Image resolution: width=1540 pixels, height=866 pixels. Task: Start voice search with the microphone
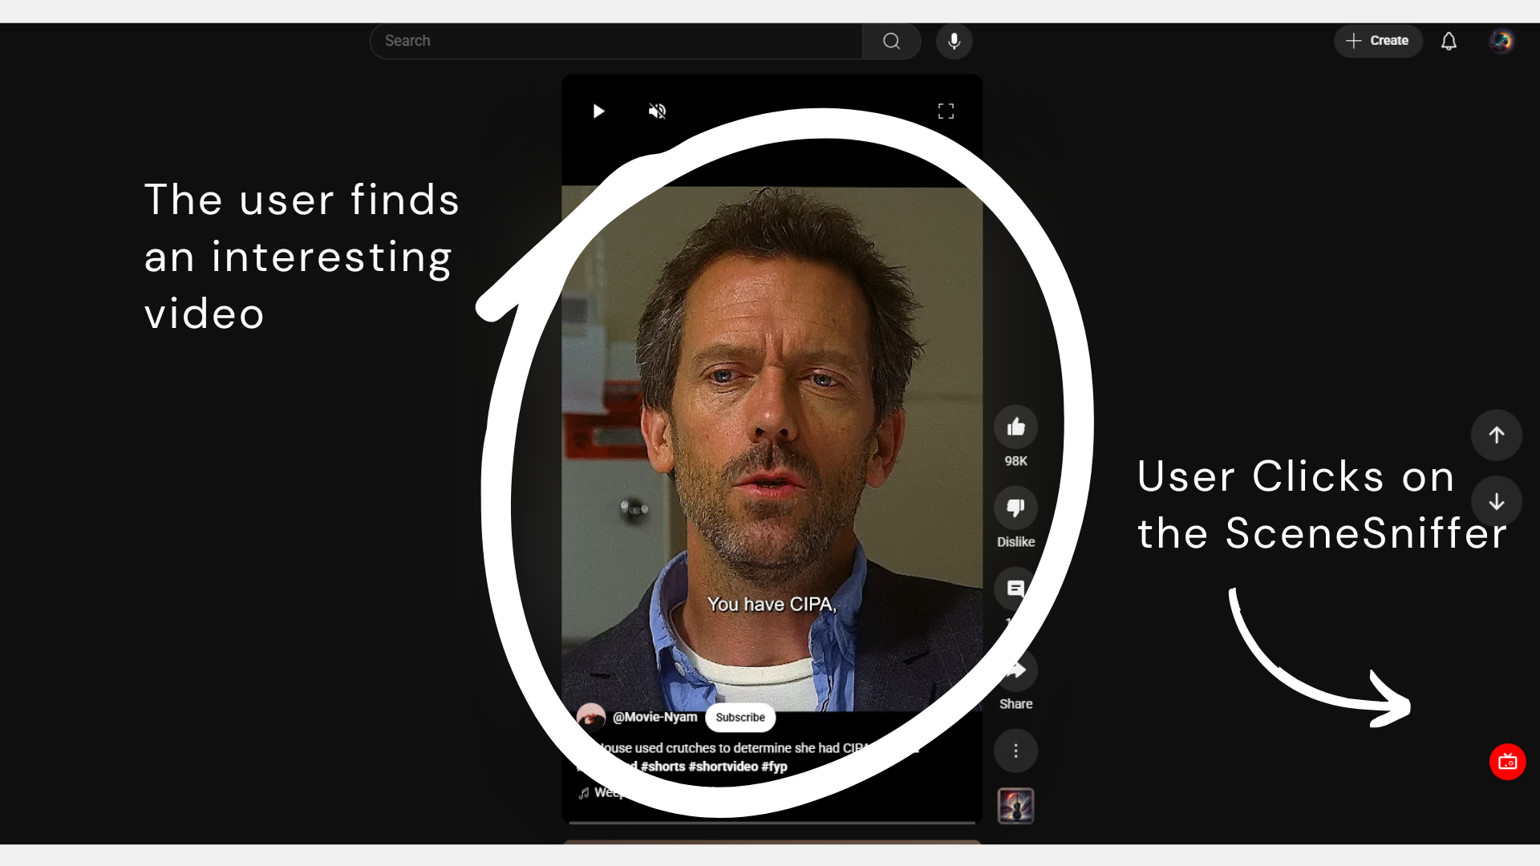[954, 41]
